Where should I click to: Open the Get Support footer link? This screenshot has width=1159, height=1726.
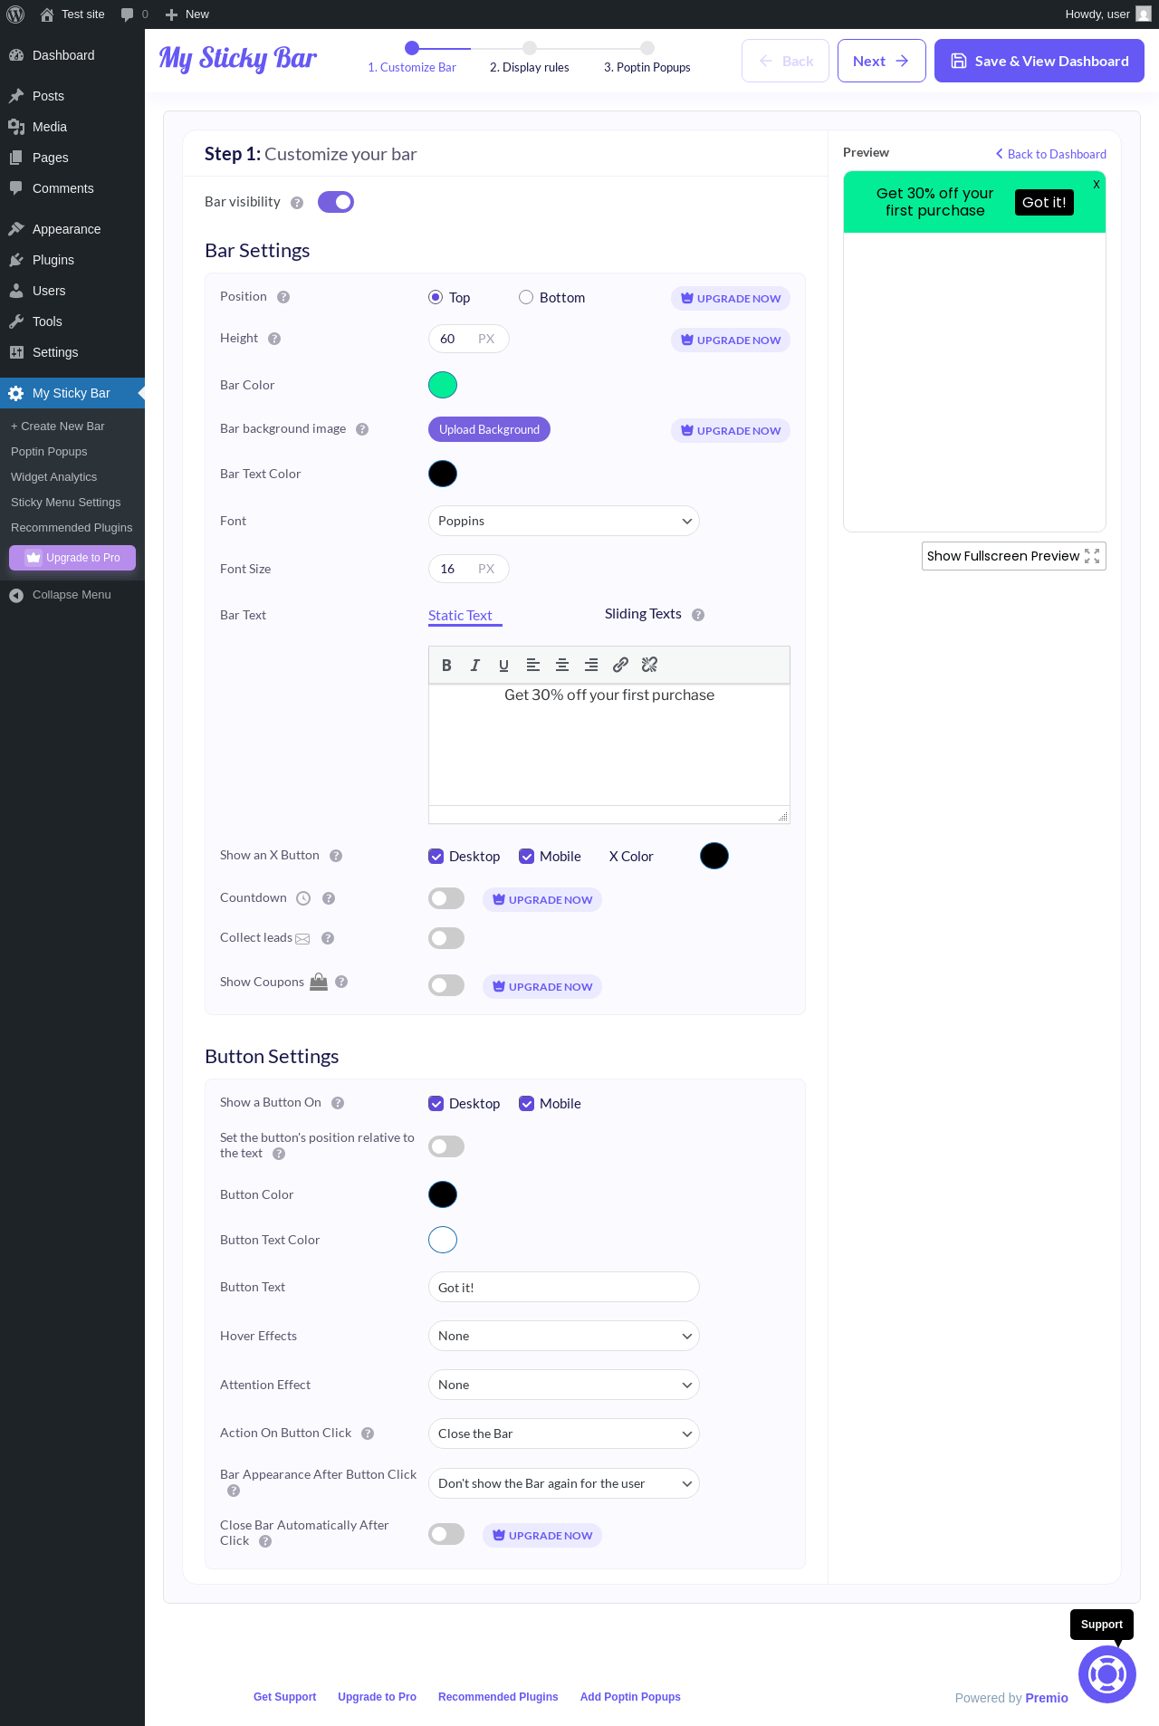(284, 1697)
